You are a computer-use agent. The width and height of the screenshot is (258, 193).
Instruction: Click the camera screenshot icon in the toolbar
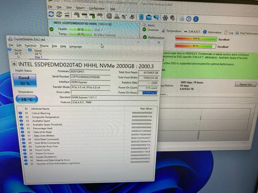pos(182,19)
